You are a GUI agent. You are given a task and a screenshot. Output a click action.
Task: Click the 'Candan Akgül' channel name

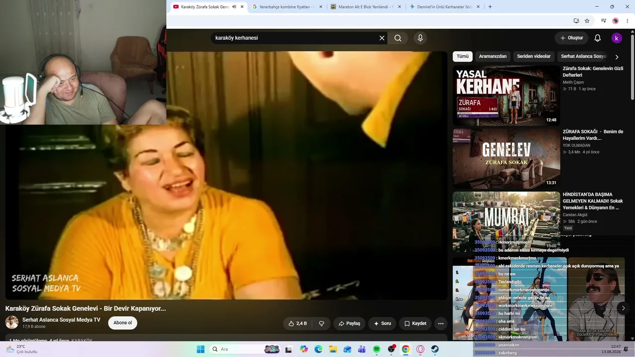574,215
